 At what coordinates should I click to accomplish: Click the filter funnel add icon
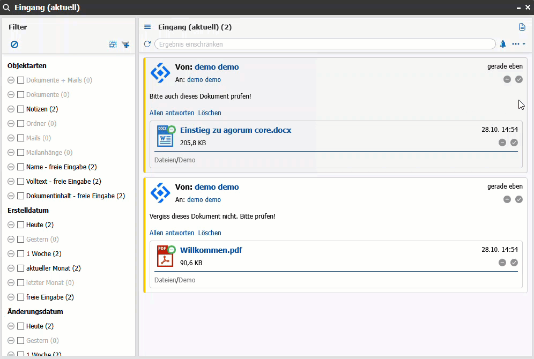pyautogui.click(x=125, y=44)
